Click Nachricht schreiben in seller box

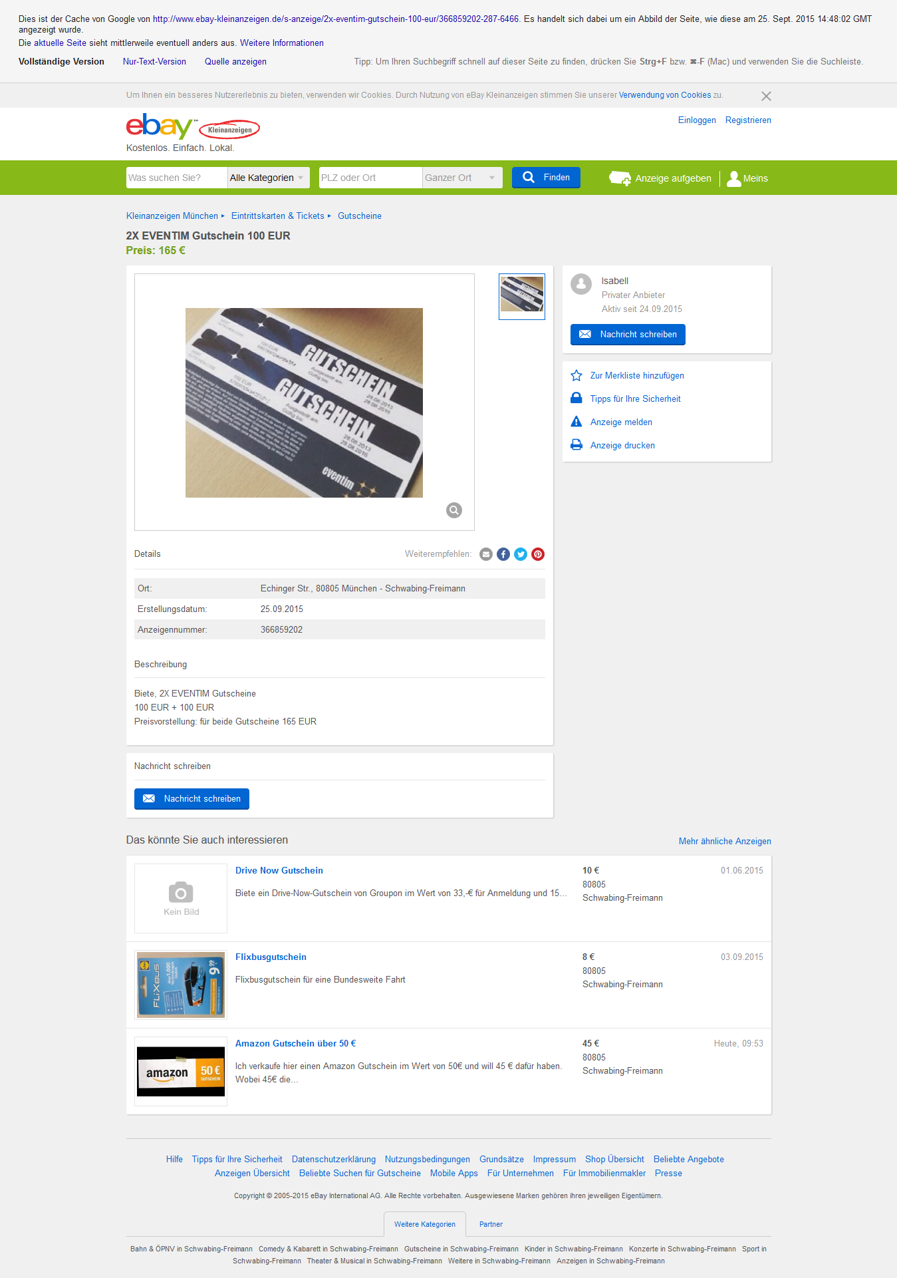(x=628, y=335)
